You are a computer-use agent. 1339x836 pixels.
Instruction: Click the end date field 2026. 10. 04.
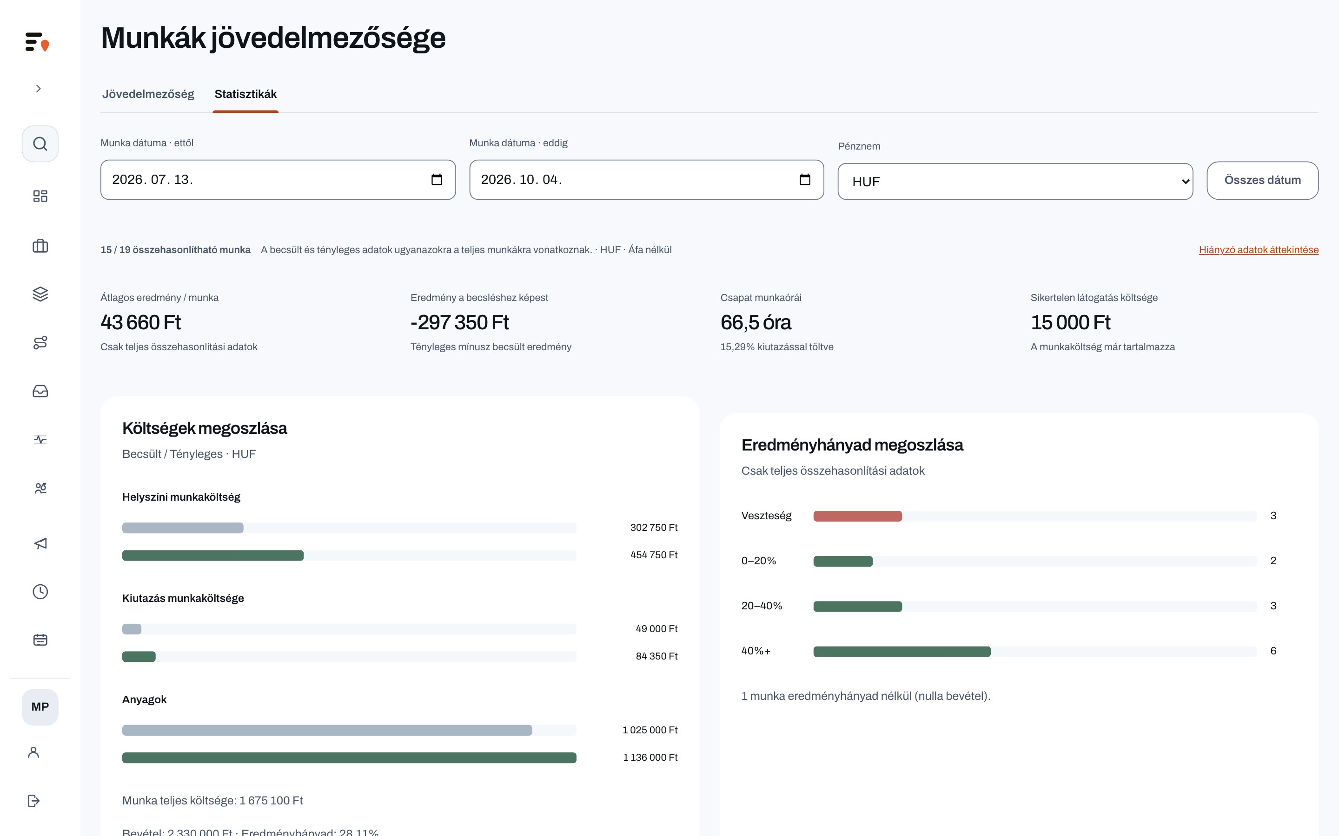pos(646,180)
